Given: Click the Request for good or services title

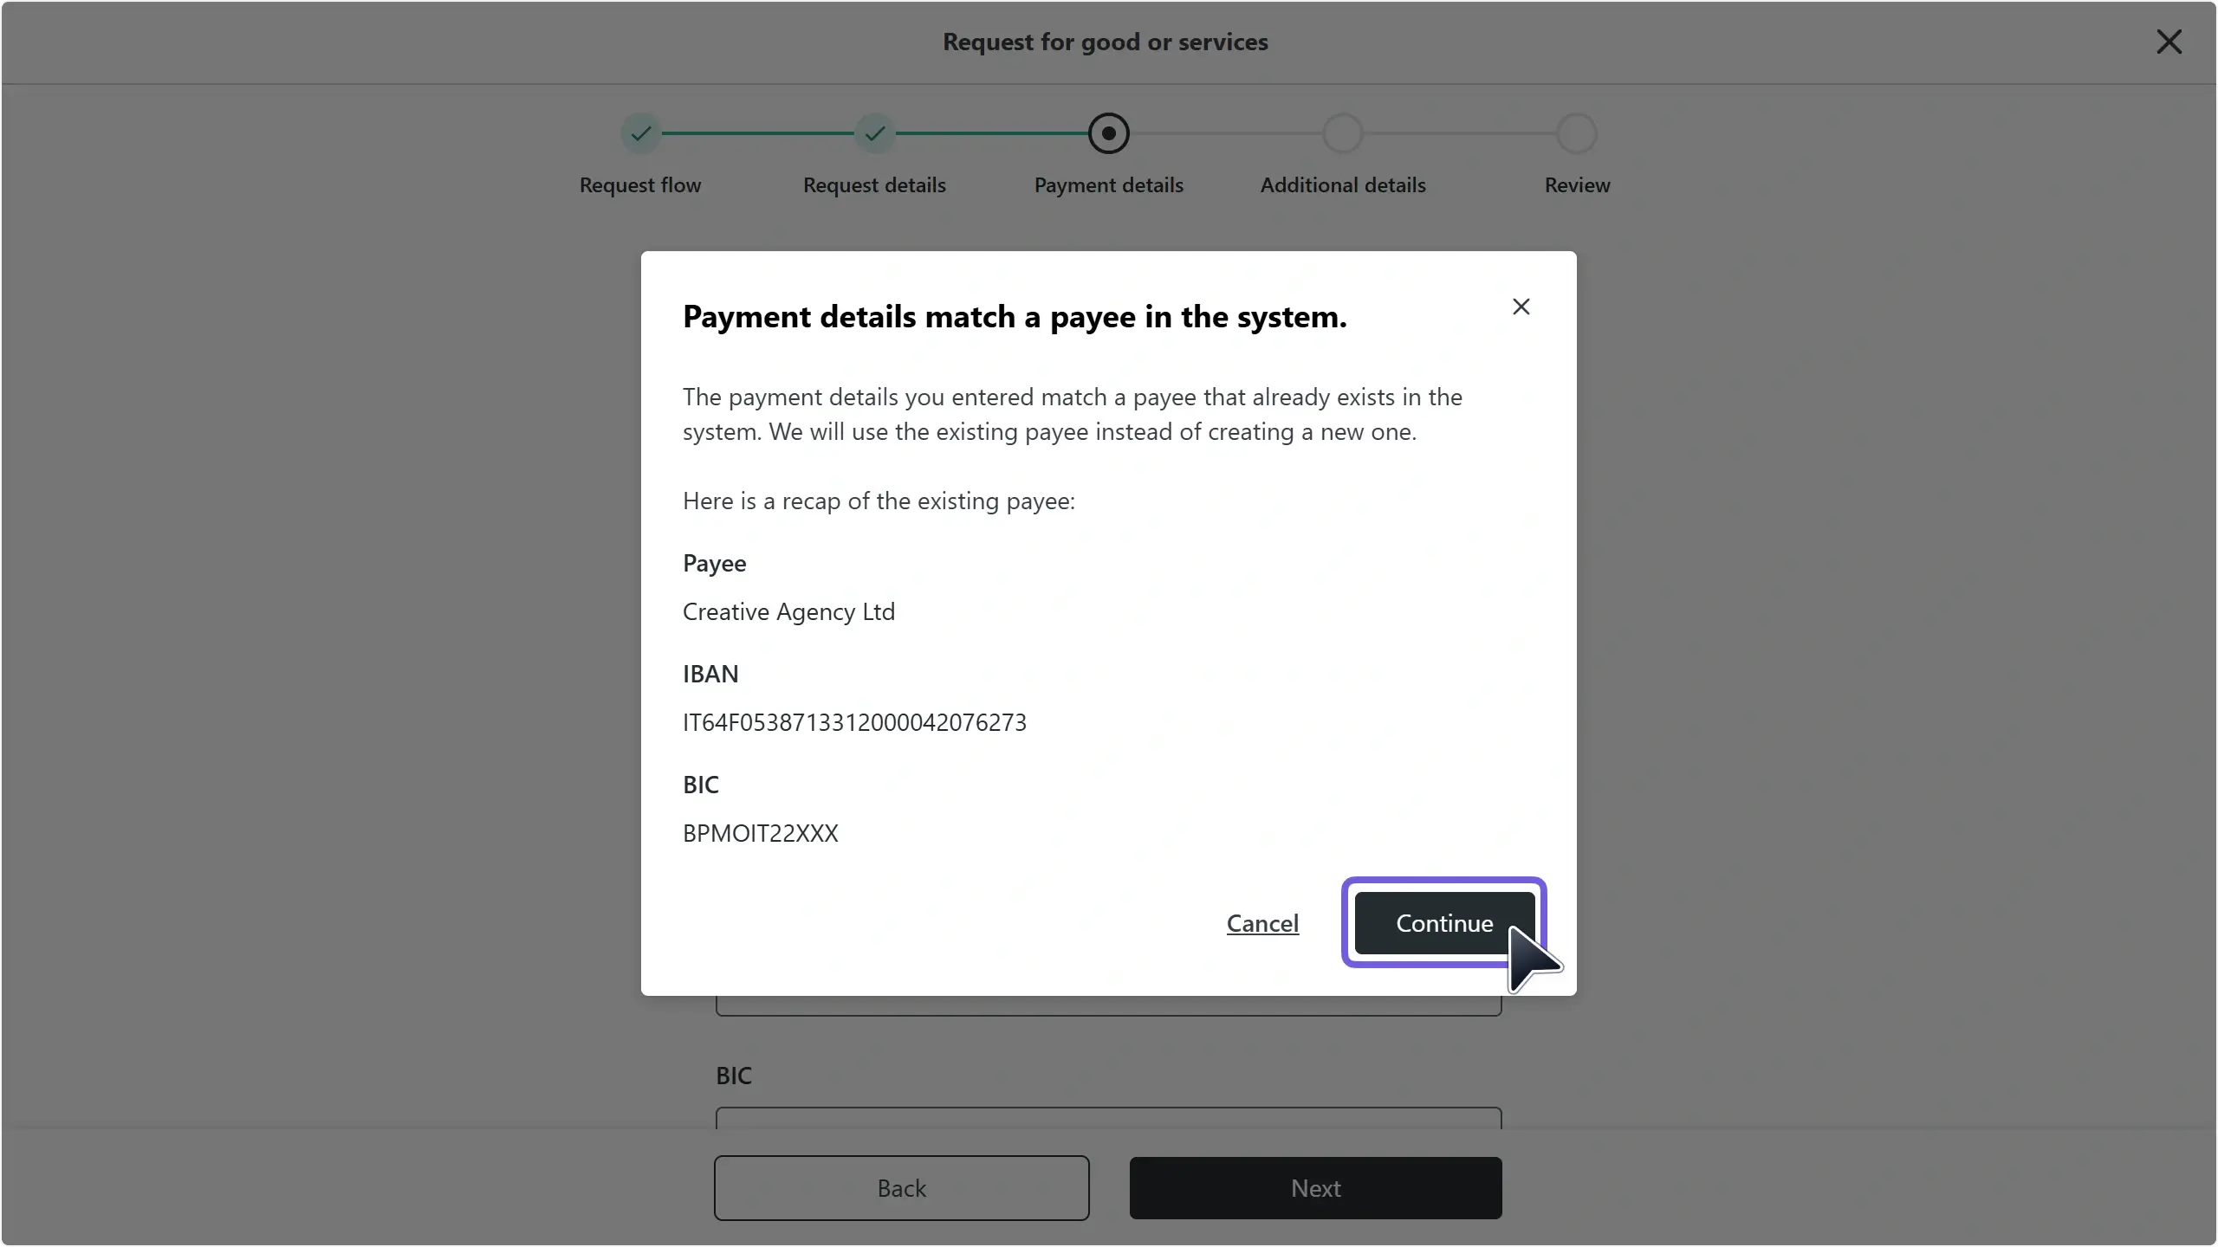Looking at the screenshot, I should pos(1106,42).
